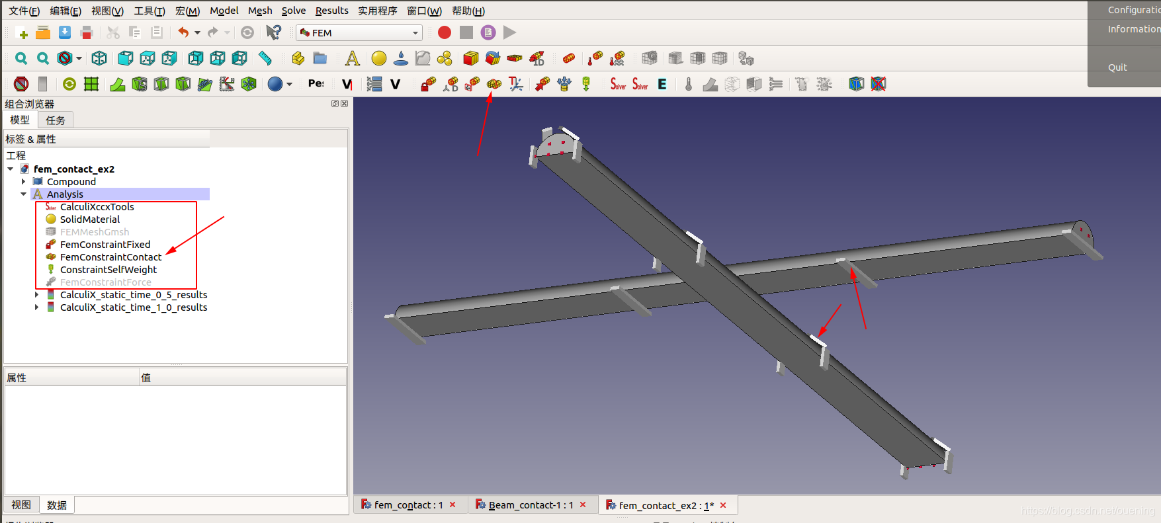The height and width of the screenshot is (523, 1161).
Task: Select CalculiXccxTools solver in the tree
Action: pos(97,206)
